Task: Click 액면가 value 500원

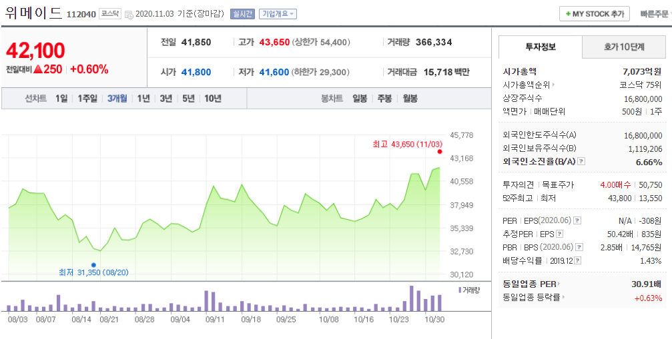Action: (x=633, y=112)
